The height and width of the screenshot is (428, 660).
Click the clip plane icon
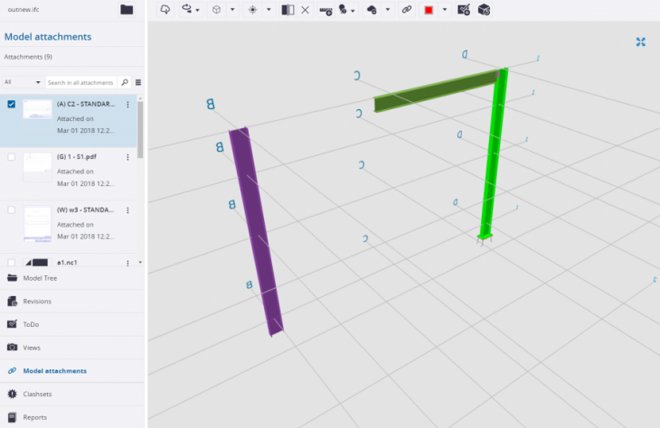pos(288,10)
